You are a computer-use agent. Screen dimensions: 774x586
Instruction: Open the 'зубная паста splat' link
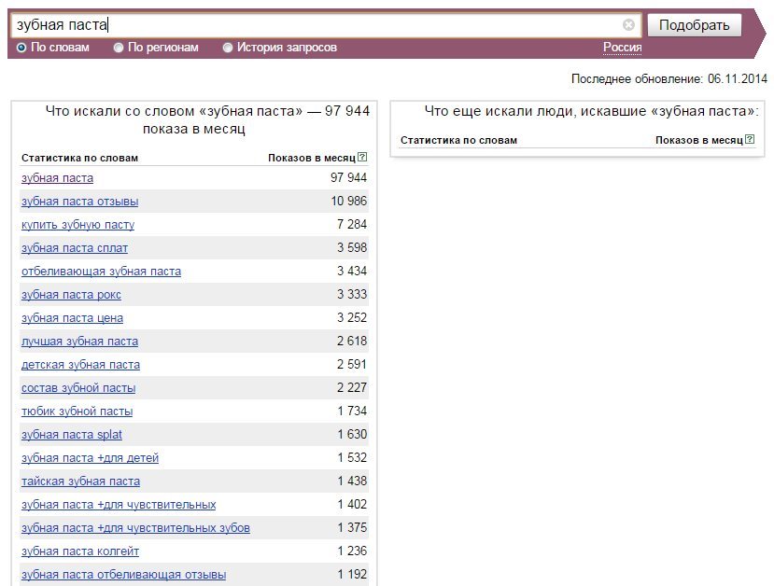coord(72,435)
